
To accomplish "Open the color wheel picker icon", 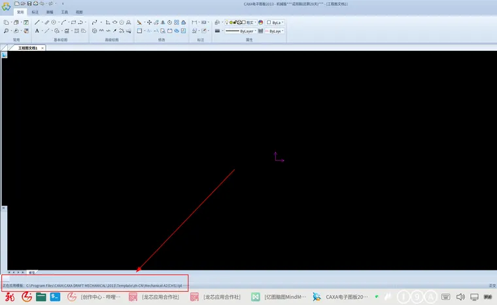I will [260, 22].
